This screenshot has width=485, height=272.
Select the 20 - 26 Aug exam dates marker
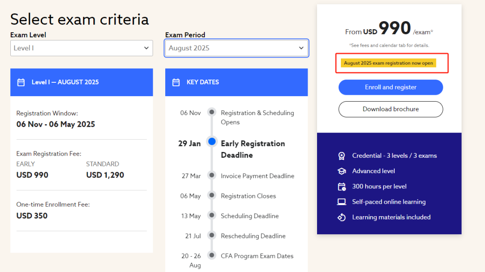(x=212, y=255)
